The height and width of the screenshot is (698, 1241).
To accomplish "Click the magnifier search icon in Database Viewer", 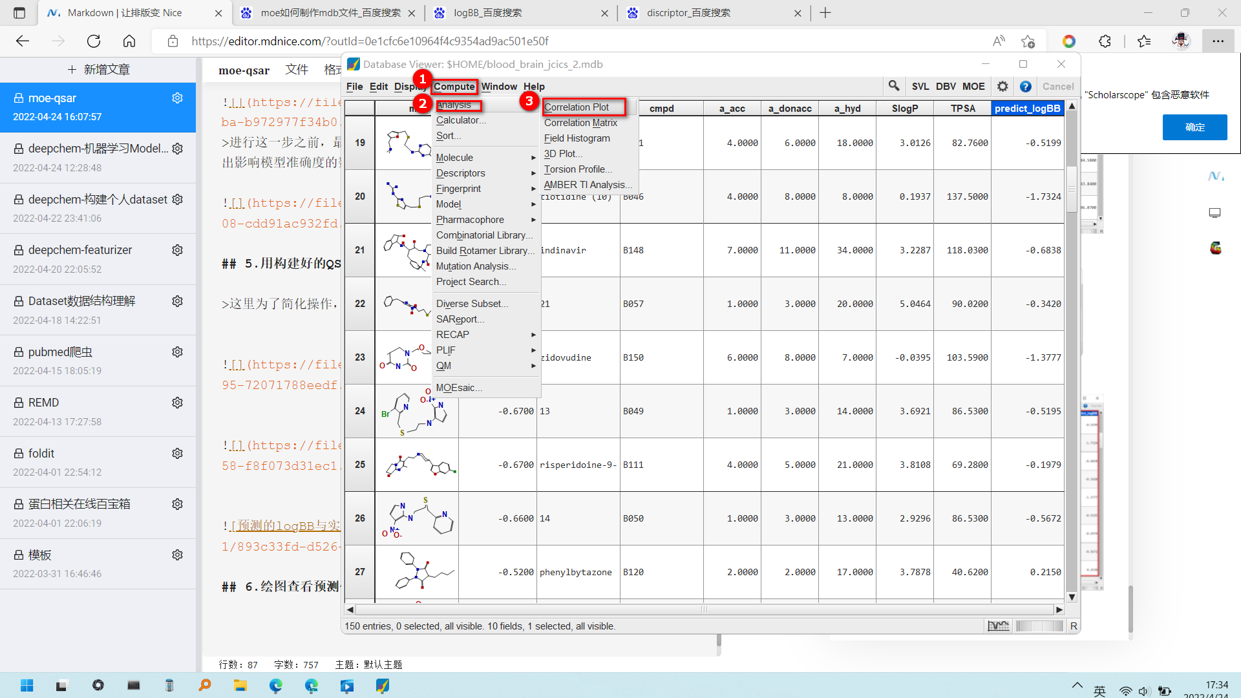I will (894, 86).
